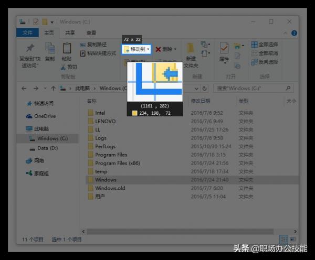Click the Forward navigation arrow

click(x=36, y=89)
